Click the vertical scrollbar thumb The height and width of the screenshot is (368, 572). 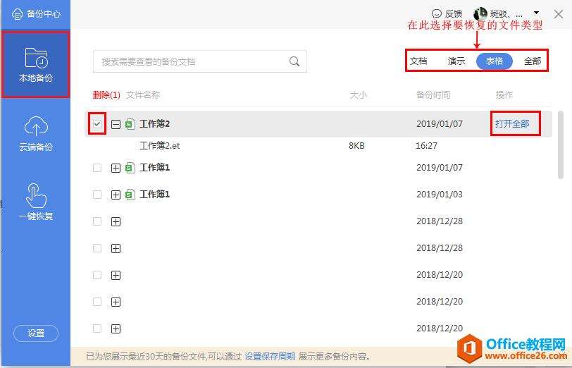561,145
